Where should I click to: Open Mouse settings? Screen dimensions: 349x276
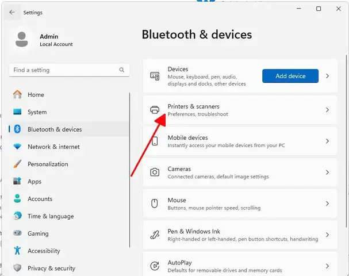pos(240,204)
